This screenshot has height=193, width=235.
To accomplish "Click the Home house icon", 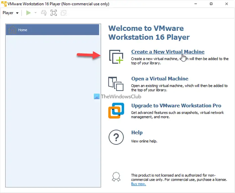I will point(12,29).
